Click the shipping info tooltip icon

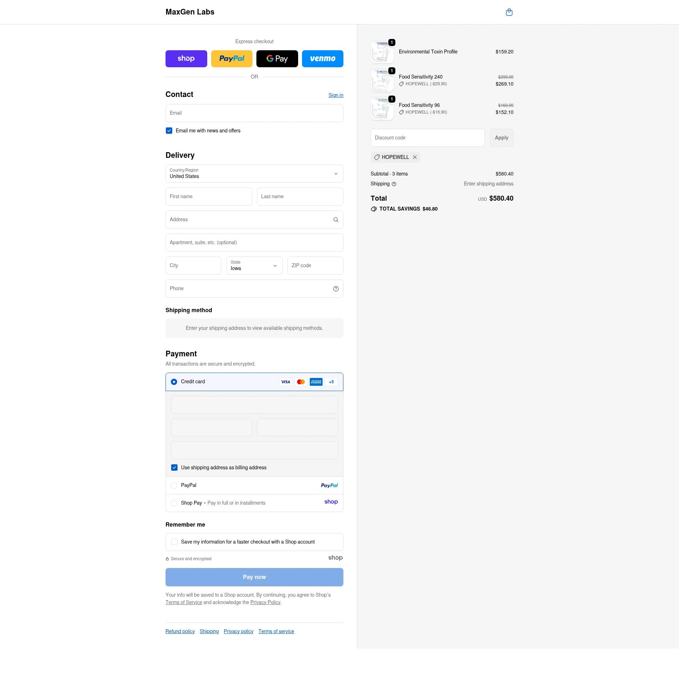tap(394, 184)
